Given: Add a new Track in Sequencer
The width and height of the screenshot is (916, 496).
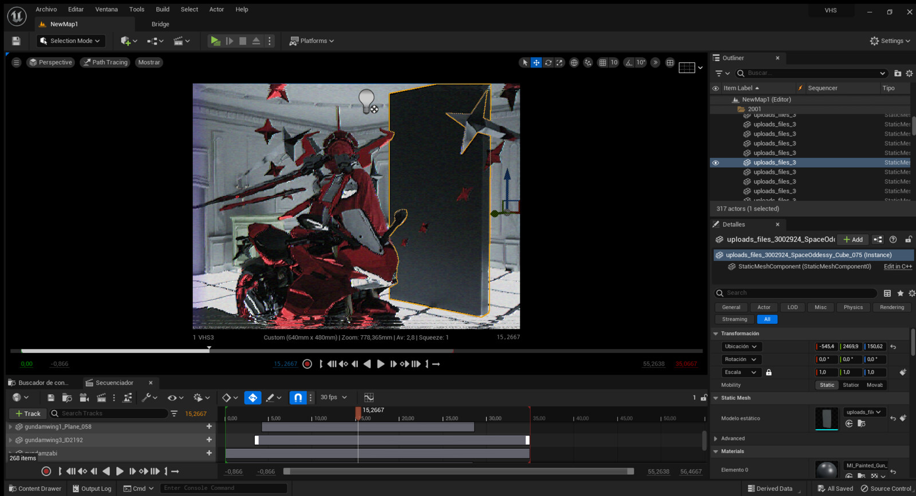Looking at the screenshot, I should pos(28,414).
